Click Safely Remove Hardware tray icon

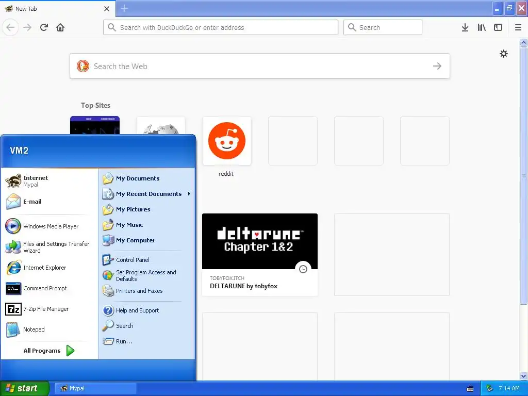point(490,389)
